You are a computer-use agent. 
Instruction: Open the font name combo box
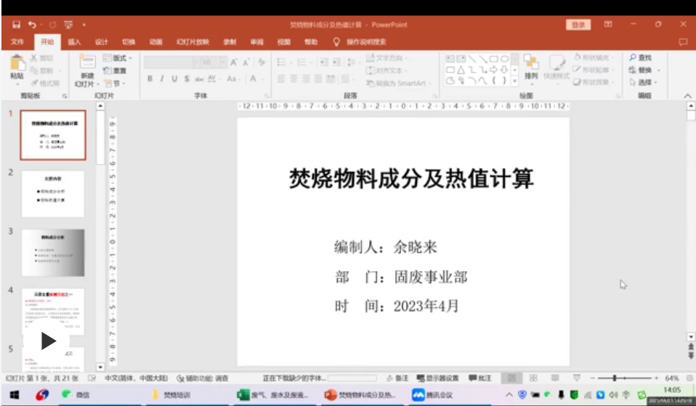[171, 62]
